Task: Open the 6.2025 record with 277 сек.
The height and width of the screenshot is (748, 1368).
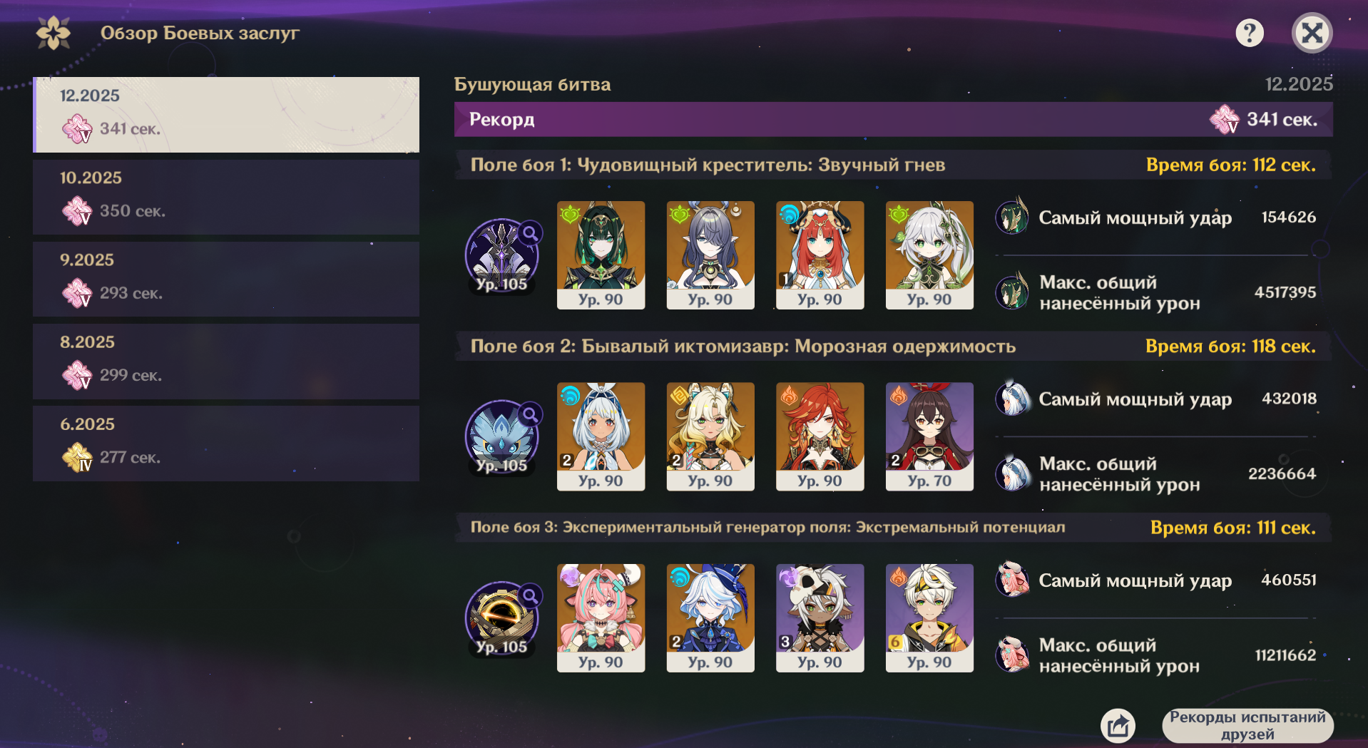Action: pyautogui.click(x=226, y=444)
